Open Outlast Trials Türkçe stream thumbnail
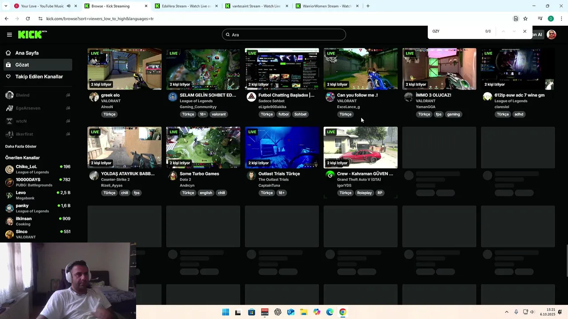This screenshot has height=319, width=568. tap(282, 148)
